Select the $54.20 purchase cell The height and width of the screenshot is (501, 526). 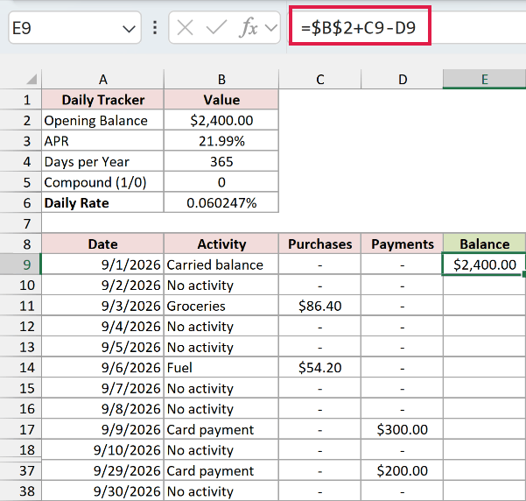pos(320,367)
